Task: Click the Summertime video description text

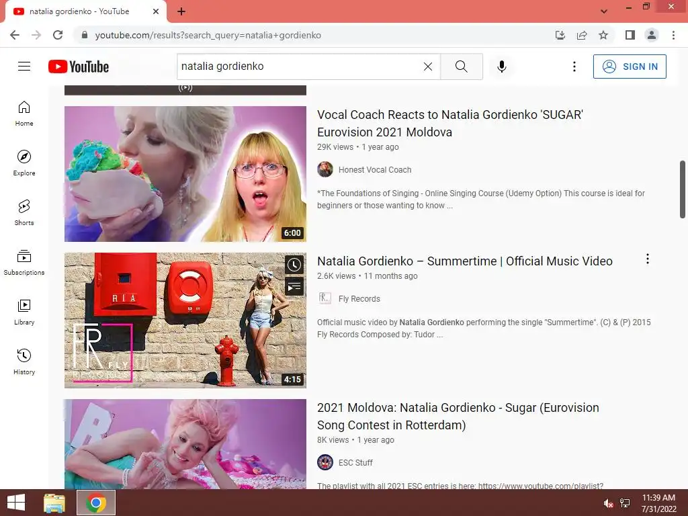Action: (484, 328)
